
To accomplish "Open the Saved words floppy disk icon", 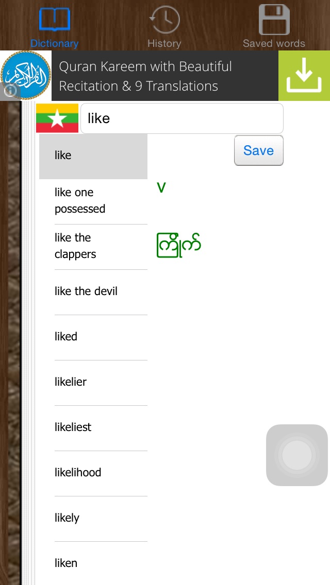I will [x=274, y=20].
